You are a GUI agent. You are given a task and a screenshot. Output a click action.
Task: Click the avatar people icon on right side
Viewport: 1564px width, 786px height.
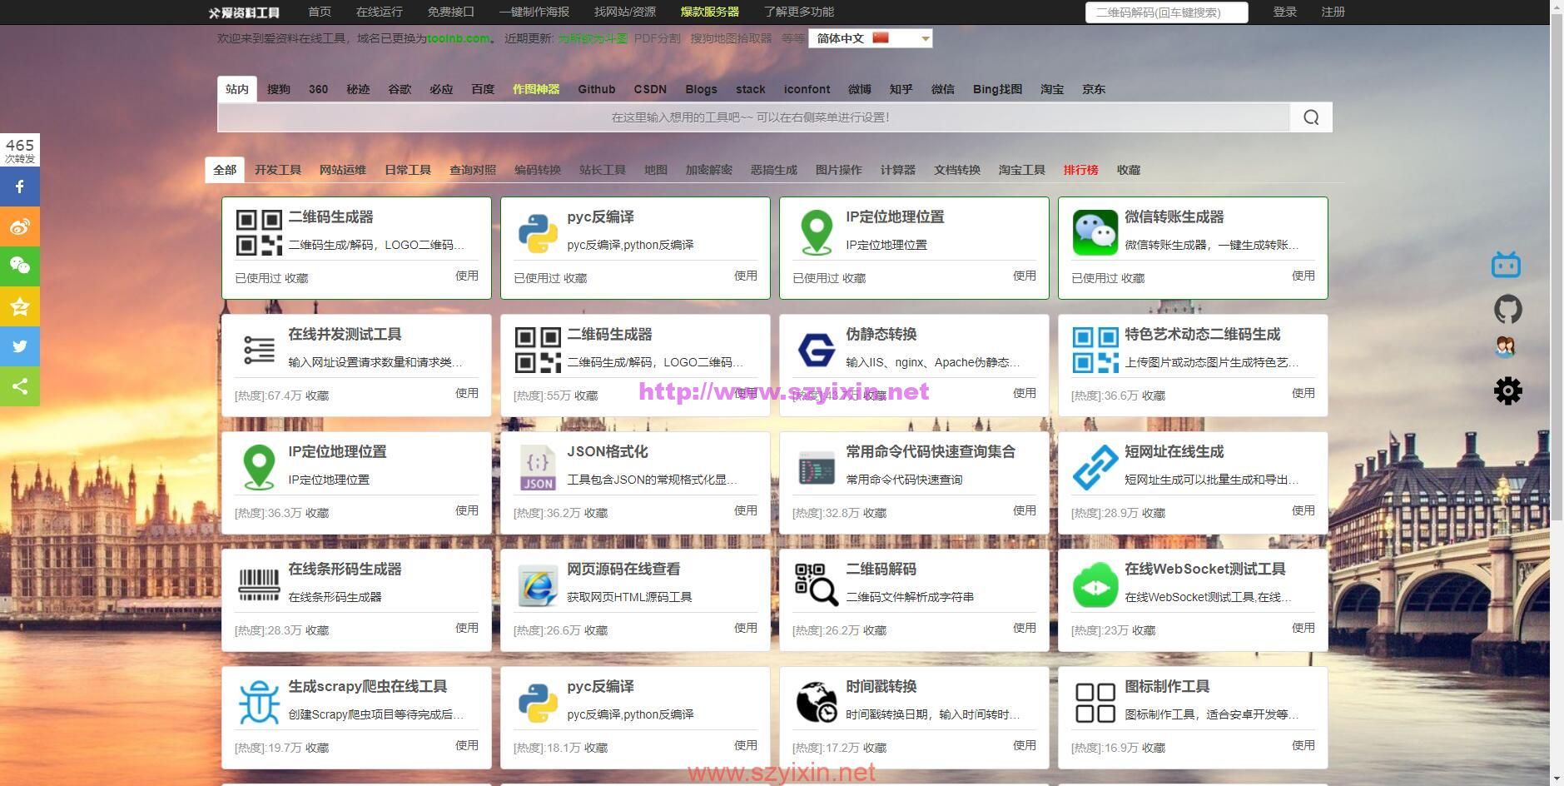point(1505,347)
